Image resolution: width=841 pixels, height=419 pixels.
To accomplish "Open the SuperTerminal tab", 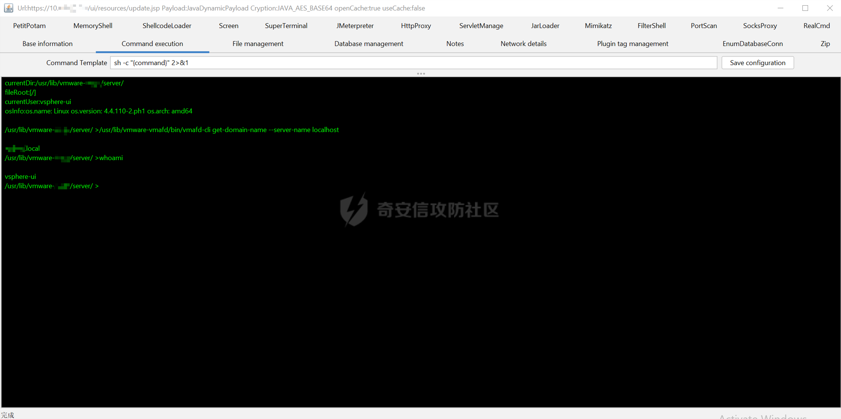I will 286,26.
